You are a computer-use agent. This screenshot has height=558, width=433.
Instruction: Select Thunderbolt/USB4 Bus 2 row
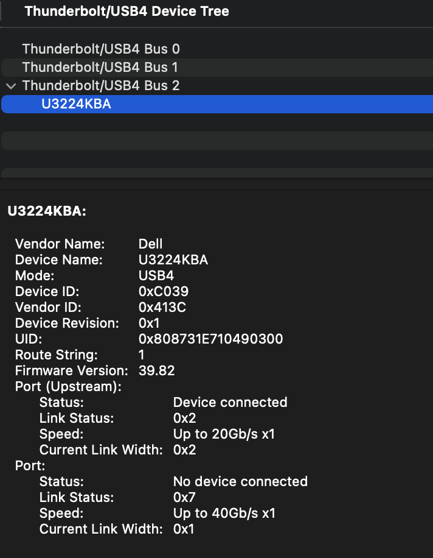[217, 86]
